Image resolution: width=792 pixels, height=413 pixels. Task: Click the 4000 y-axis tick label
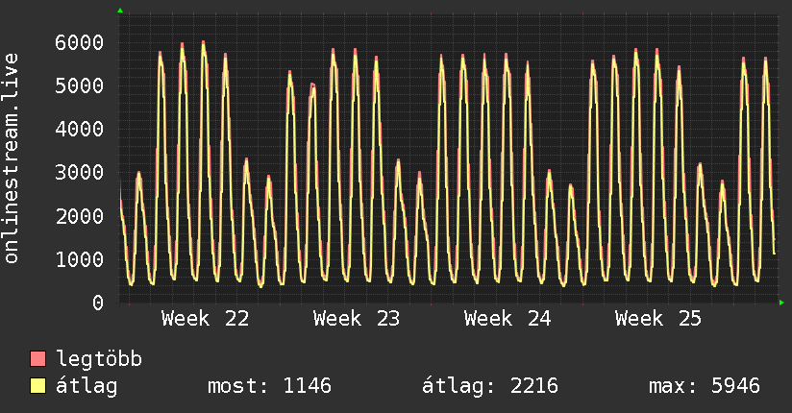point(80,130)
